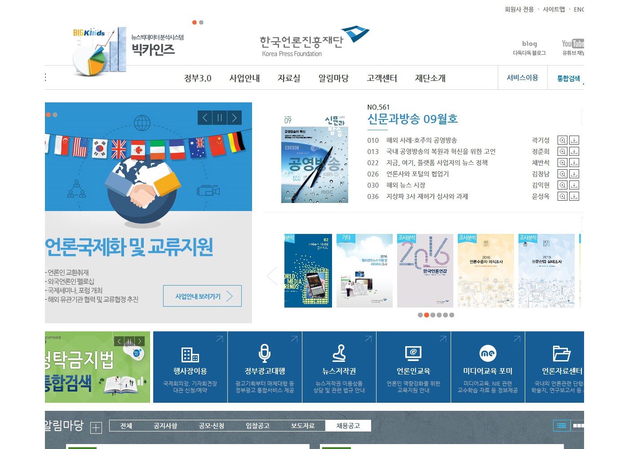This screenshot has width=629, height=449.
Task: Switch to the 채용공고 tab
Action: click(x=348, y=426)
